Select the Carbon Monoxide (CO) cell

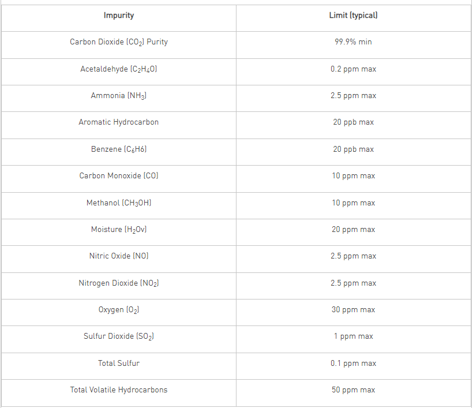[x=119, y=176]
